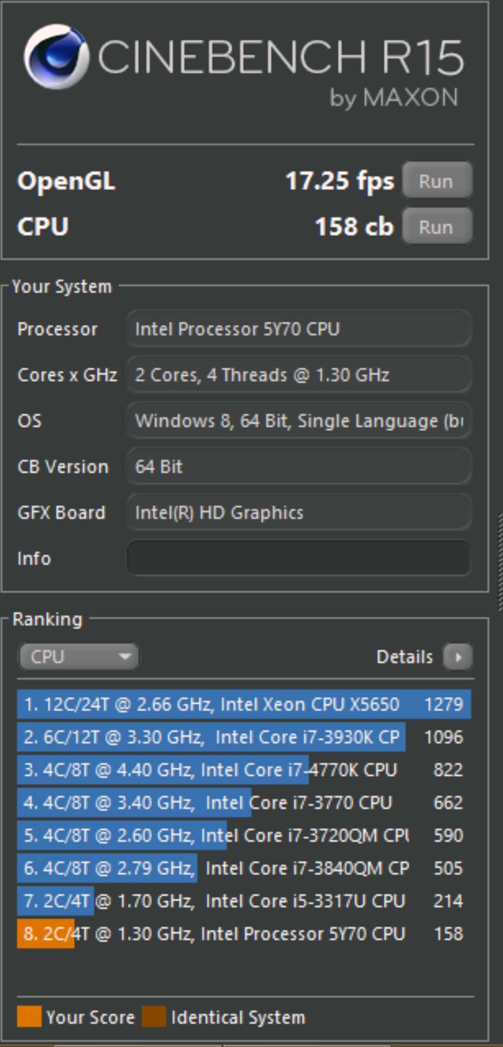Click the GFX Board field
The width and height of the screenshot is (503, 1047).
pos(298,513)
